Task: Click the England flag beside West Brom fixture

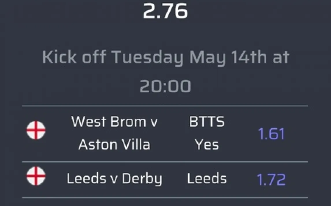Action: click(x=36, y=130)
